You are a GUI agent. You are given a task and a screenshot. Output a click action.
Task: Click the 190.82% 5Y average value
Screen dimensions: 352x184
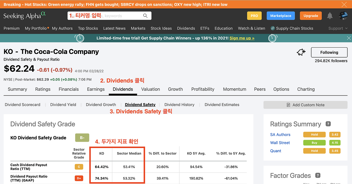[196, 178]
